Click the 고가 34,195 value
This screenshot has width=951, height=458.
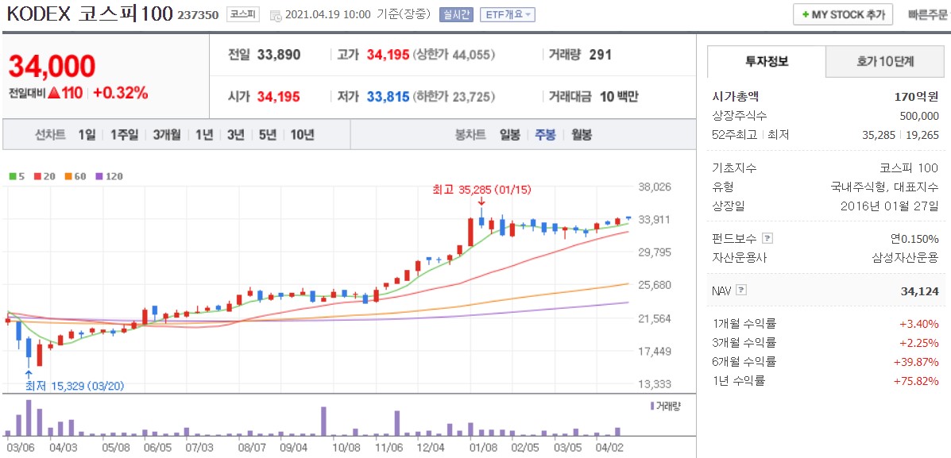[389, 55]
